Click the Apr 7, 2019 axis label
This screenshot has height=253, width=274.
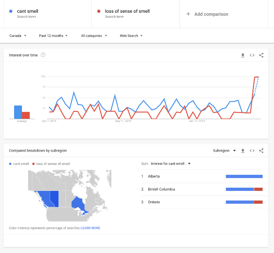(x=49, y=121)
